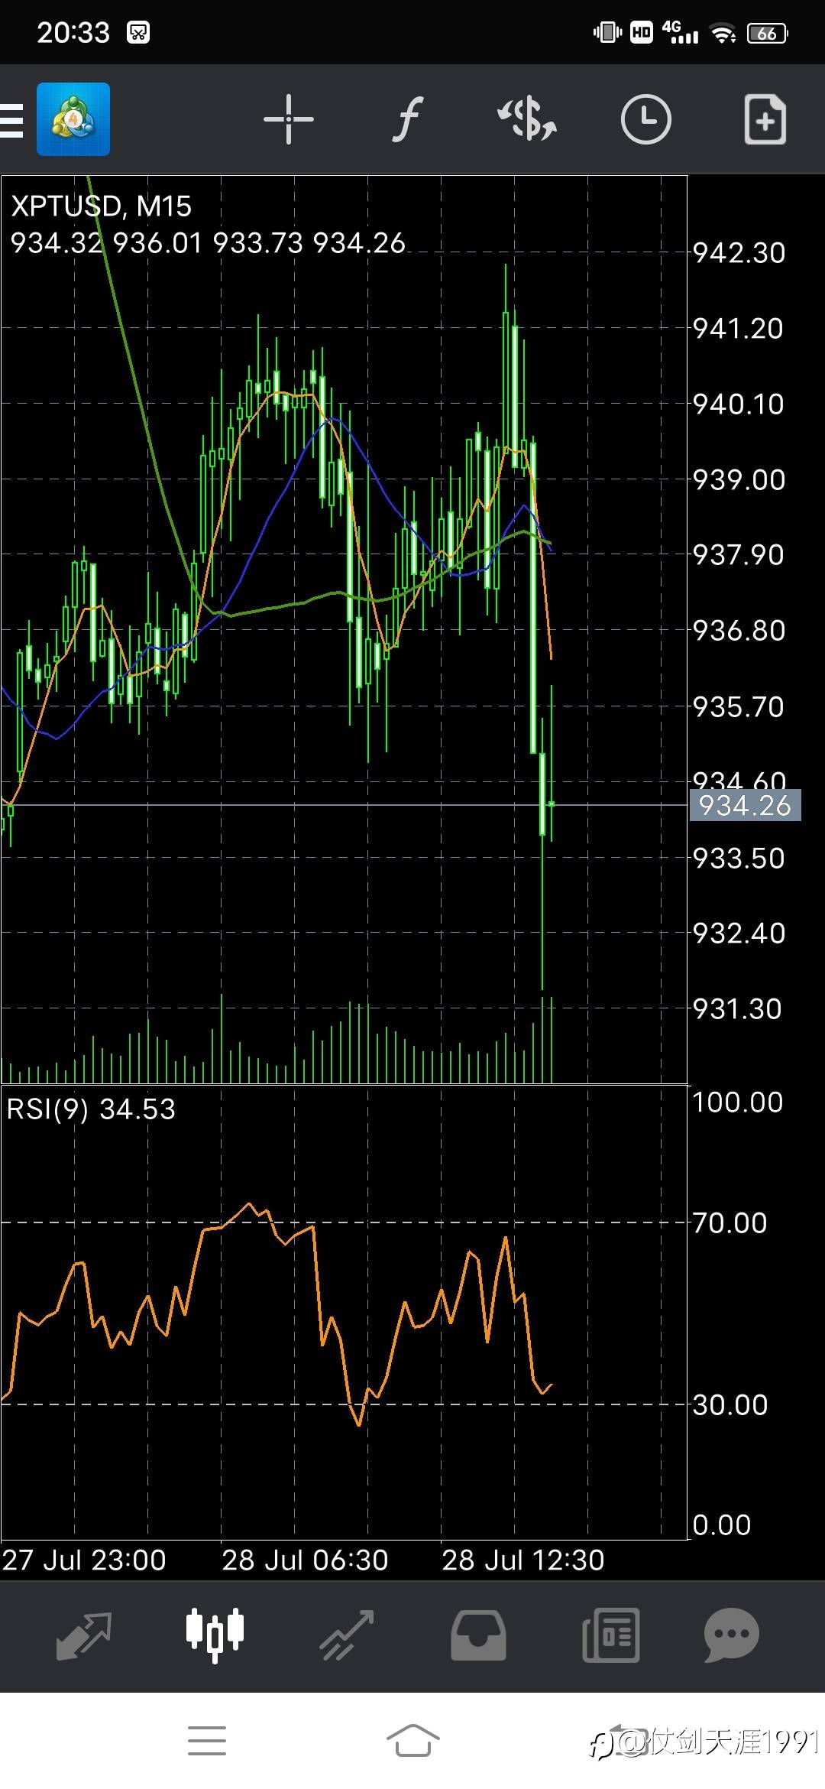The height and width of the screenshot is (1789, 825).
Task: Open the Chat messages tab
Action: coord(732,1635)
